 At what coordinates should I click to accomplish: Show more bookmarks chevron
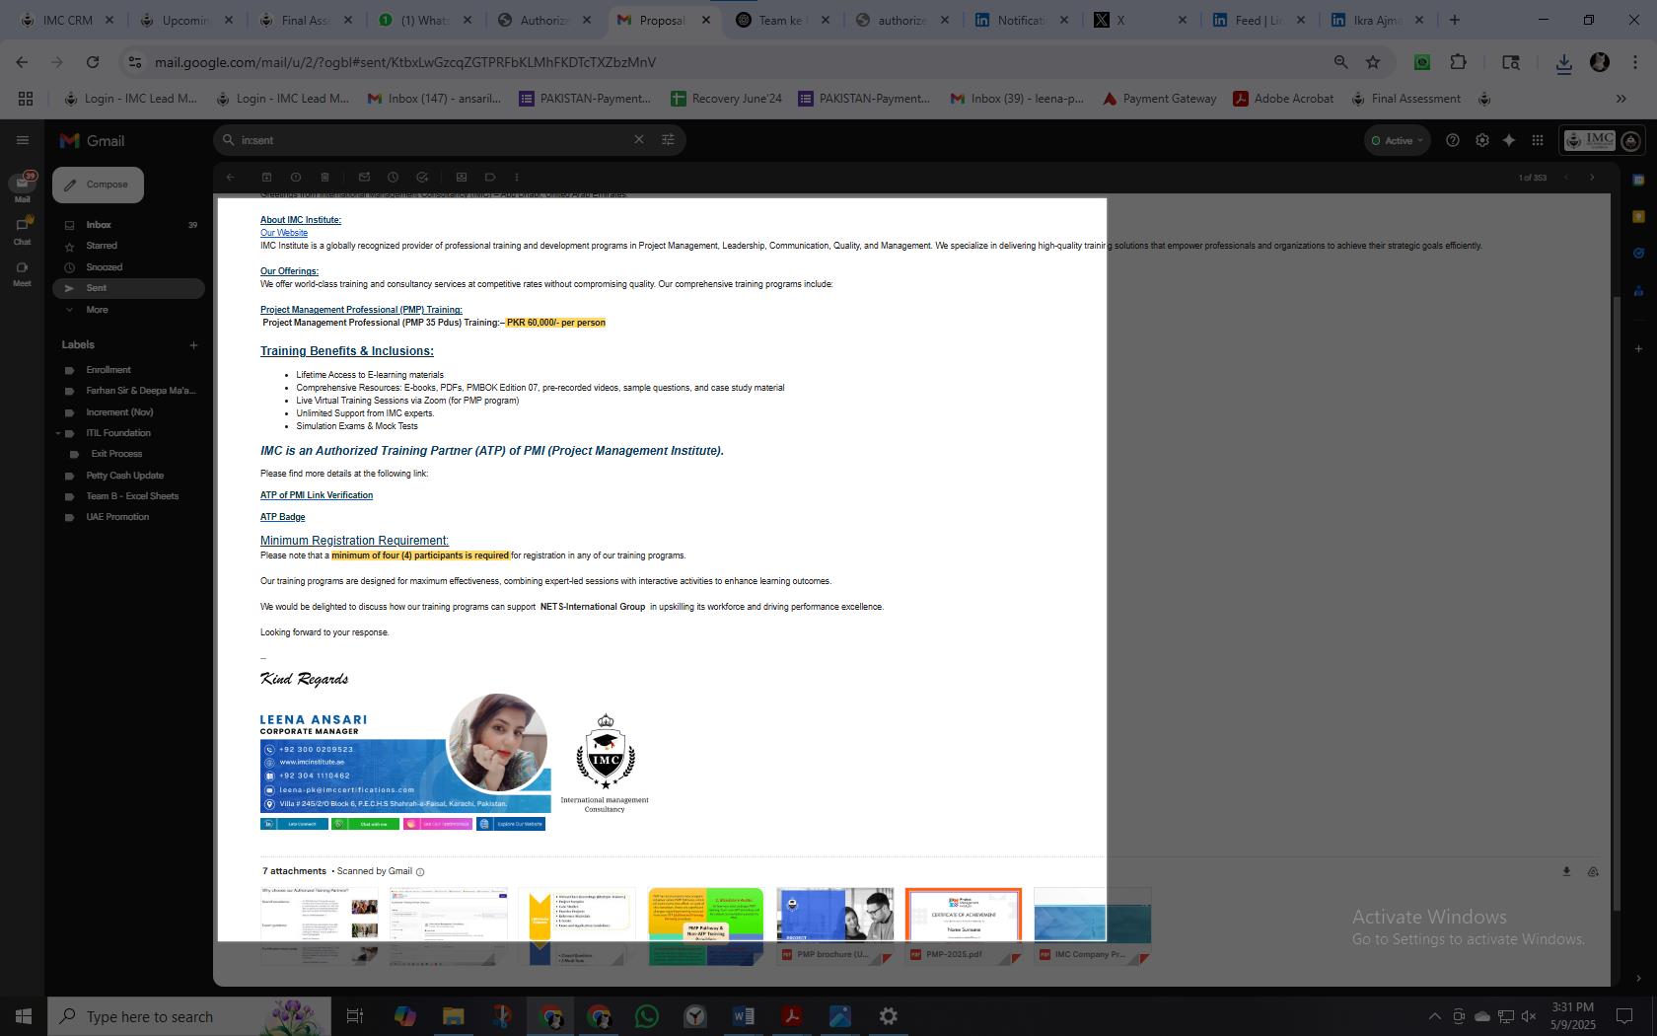pyautogui.click(x=1621, y=99)
